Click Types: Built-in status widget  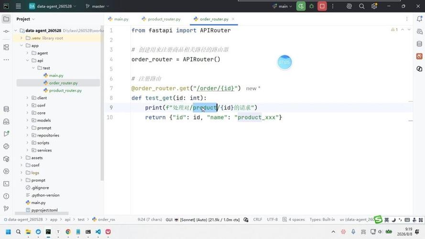tap(322, 219)
